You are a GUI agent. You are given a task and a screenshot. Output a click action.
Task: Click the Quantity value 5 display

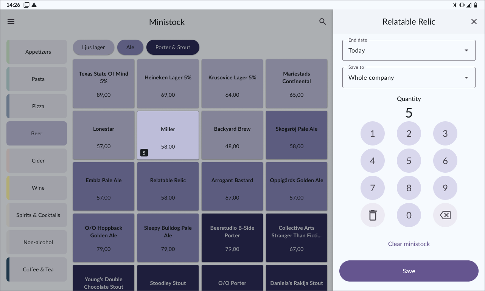(x=409, y=113)
